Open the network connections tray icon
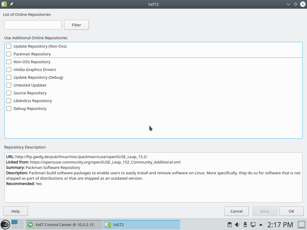The image size is (307, 230). point(253,225)
